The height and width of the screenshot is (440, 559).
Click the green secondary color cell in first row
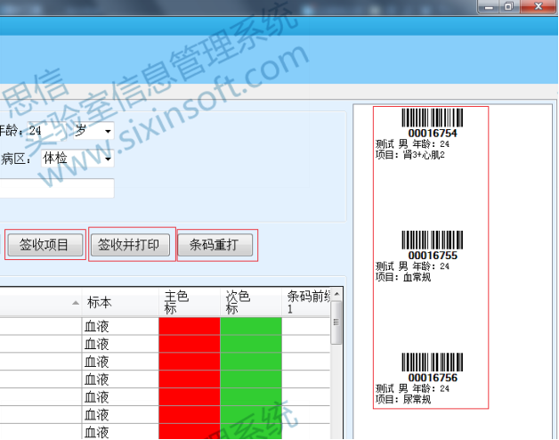[x=251, y=326]
